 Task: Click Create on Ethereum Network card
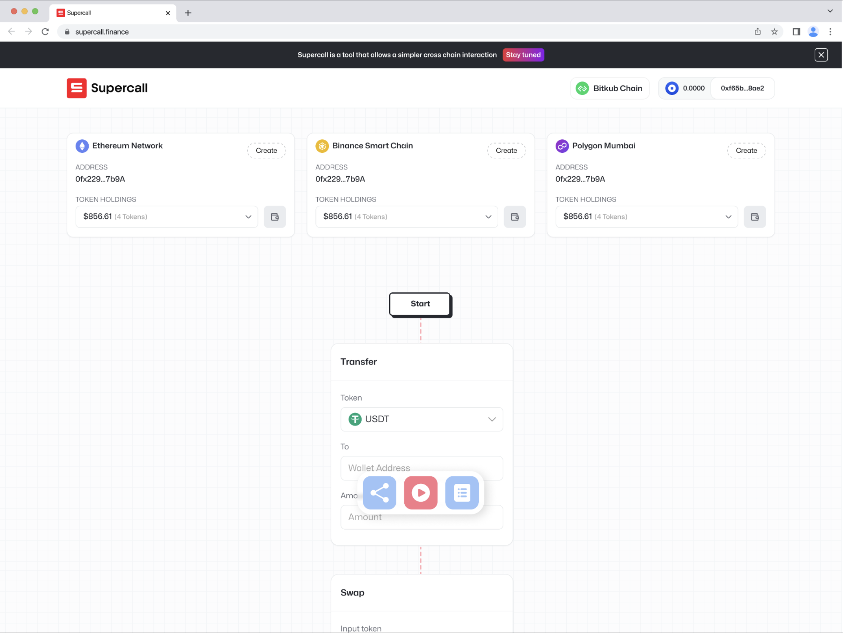pos(266,150)
